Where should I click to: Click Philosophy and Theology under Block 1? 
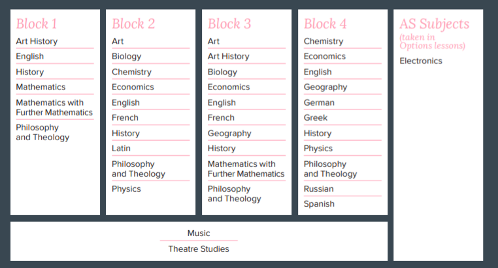[42, 132]
